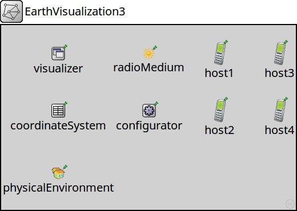Select the host2 phone icon

coord(219,111)
